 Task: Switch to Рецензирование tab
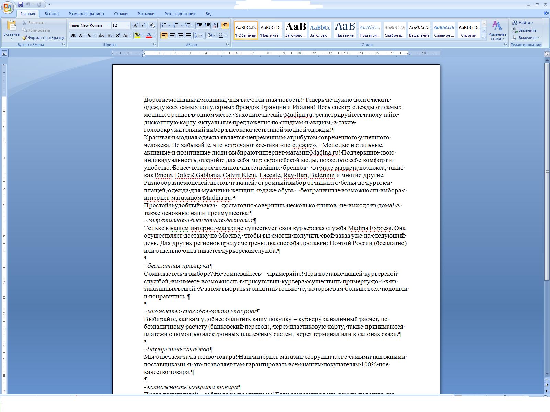tap(180, 14)
